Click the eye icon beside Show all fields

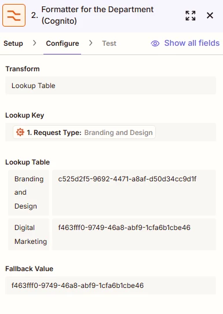155,43
